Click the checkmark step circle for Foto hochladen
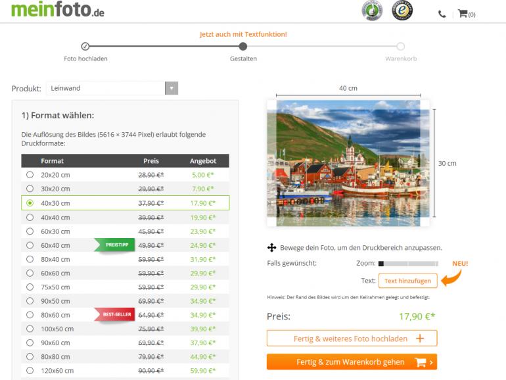The width and height of the screenshot is (506, 380). [x=85, y=46]
